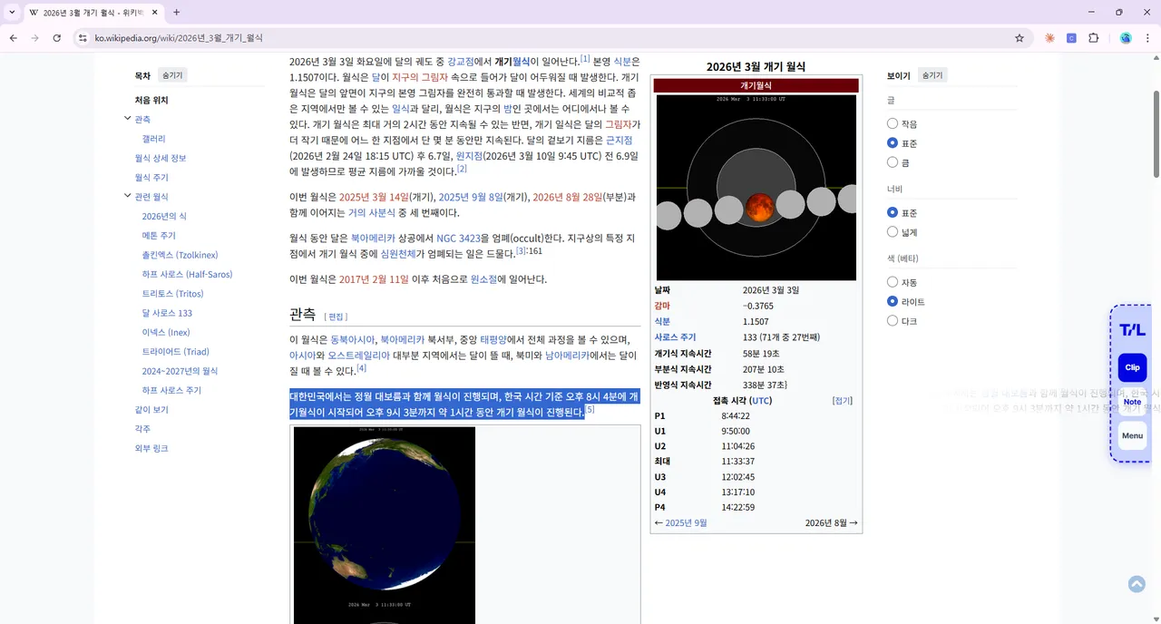
Task: Collapse the 접촉 시각 table with 접기
Action: (843, 401)
